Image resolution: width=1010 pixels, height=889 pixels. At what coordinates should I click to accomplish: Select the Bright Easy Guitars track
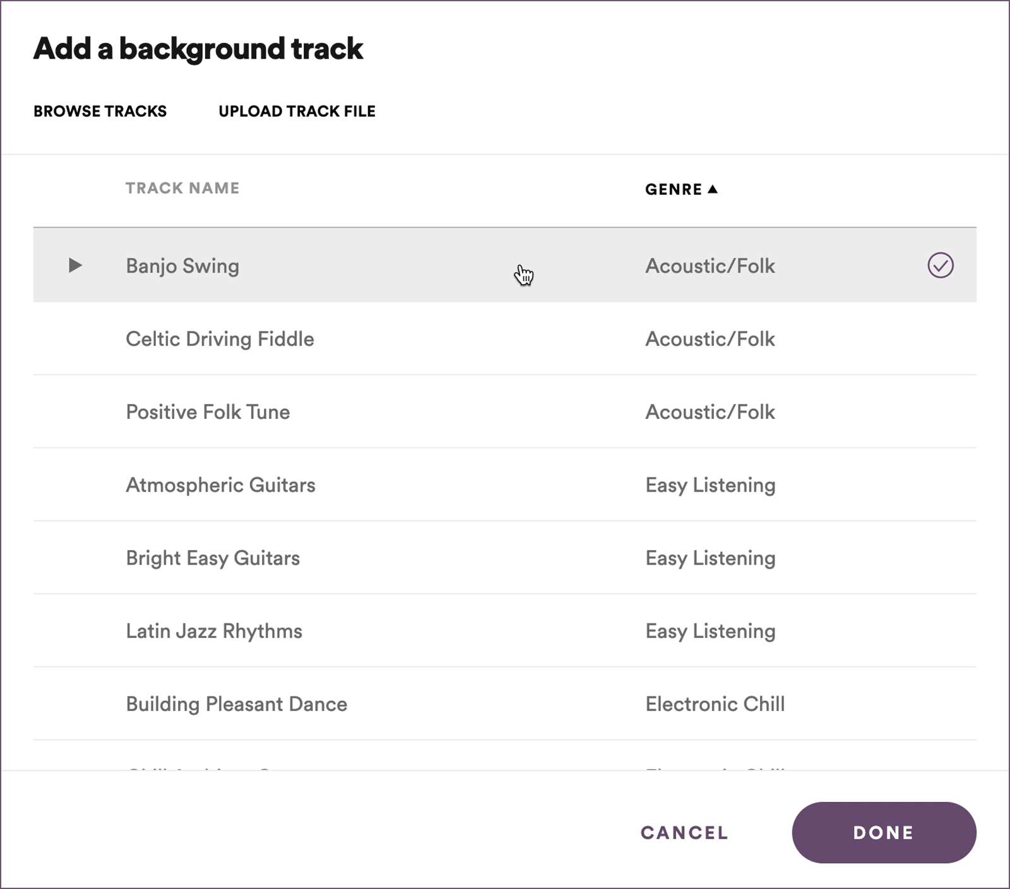(x=213, y=558)
